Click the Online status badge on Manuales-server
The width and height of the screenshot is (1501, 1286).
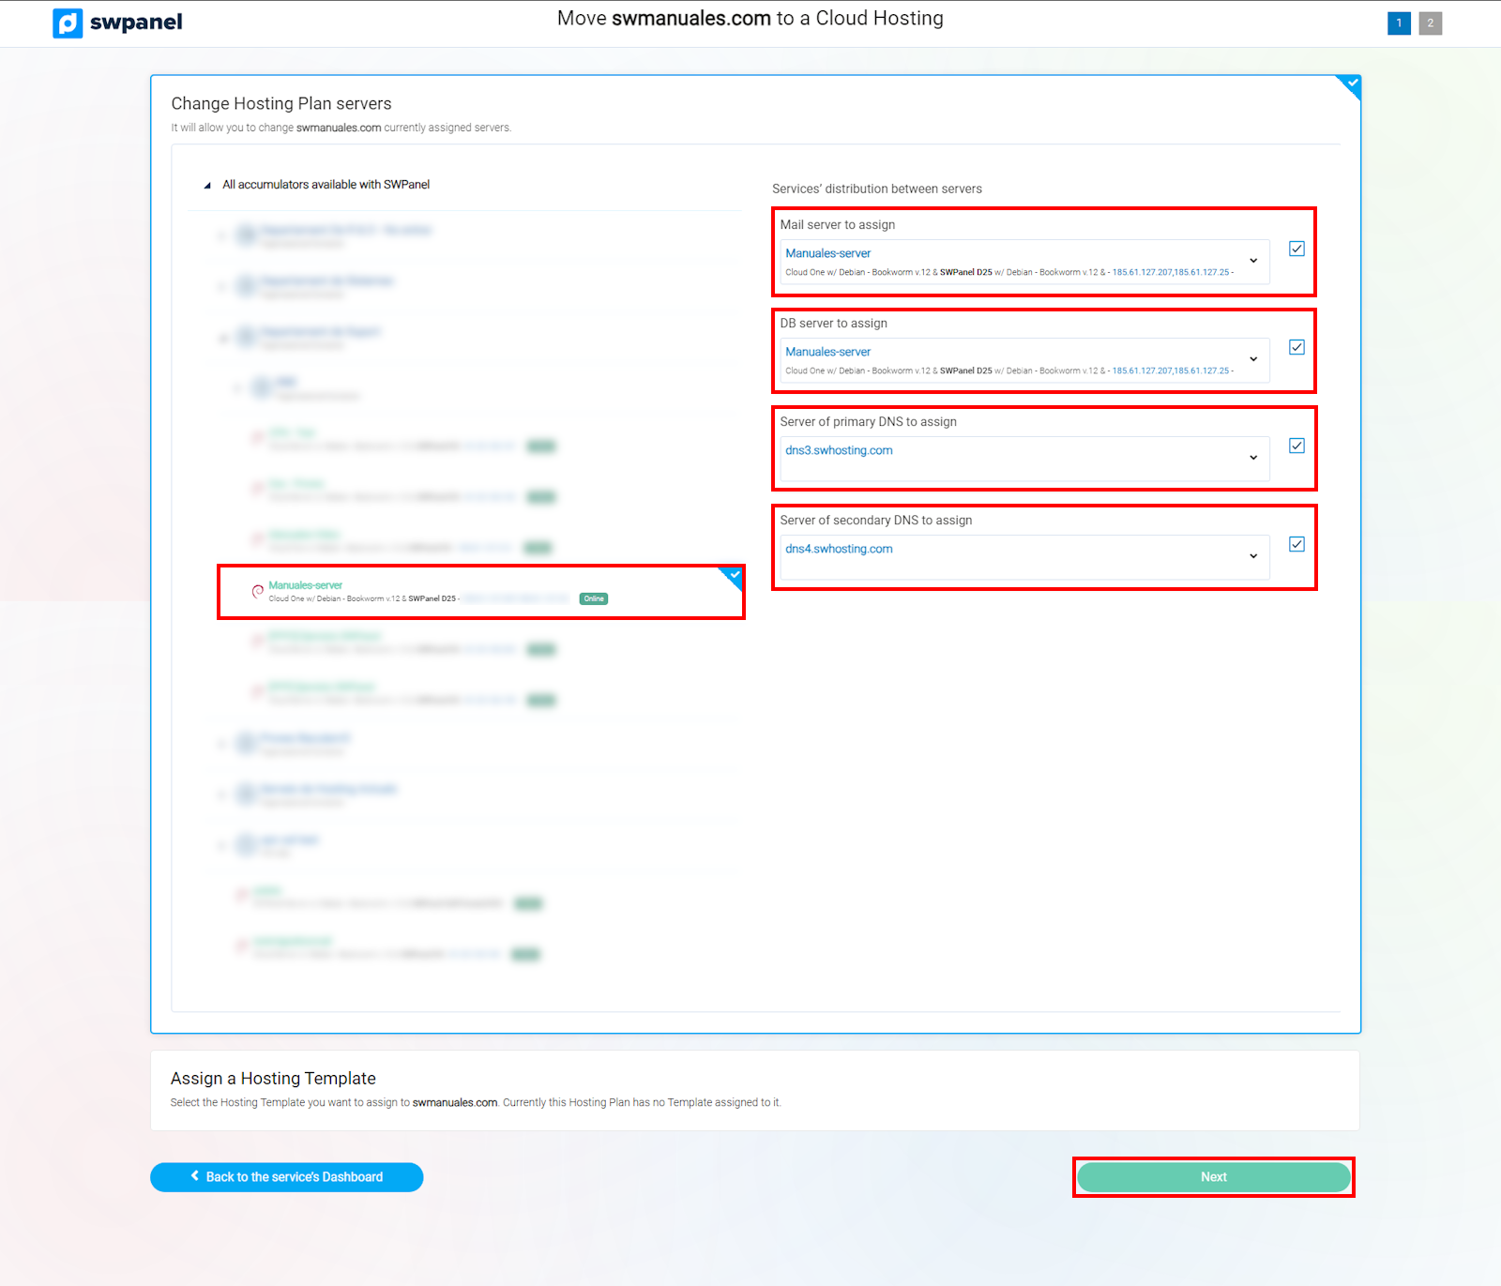click(x=594, y=598)
